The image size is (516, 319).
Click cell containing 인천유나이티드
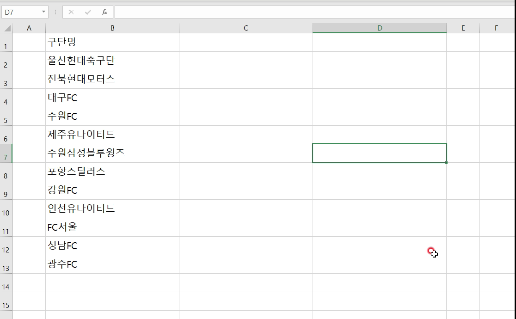click(112, 209)
